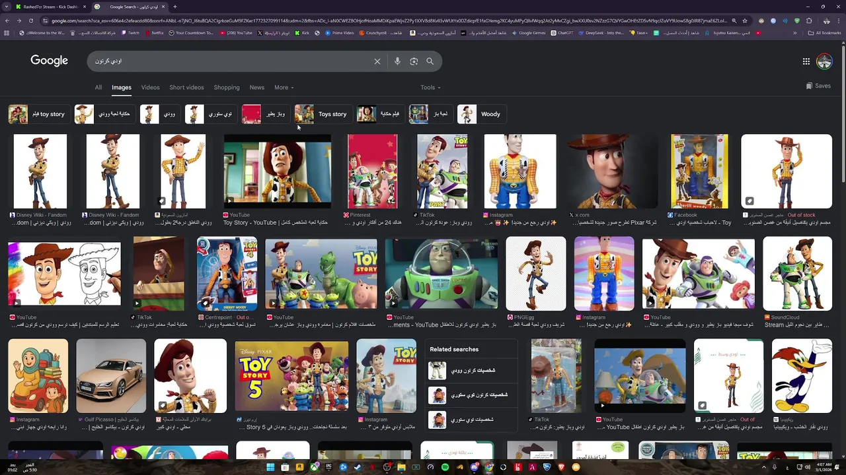Image resolution: width=846 pixels, height=475 pixels.
Task: Open the sad Woody YouTube video thumbnail
Action: pyautogui.click(x=278, y=172)
